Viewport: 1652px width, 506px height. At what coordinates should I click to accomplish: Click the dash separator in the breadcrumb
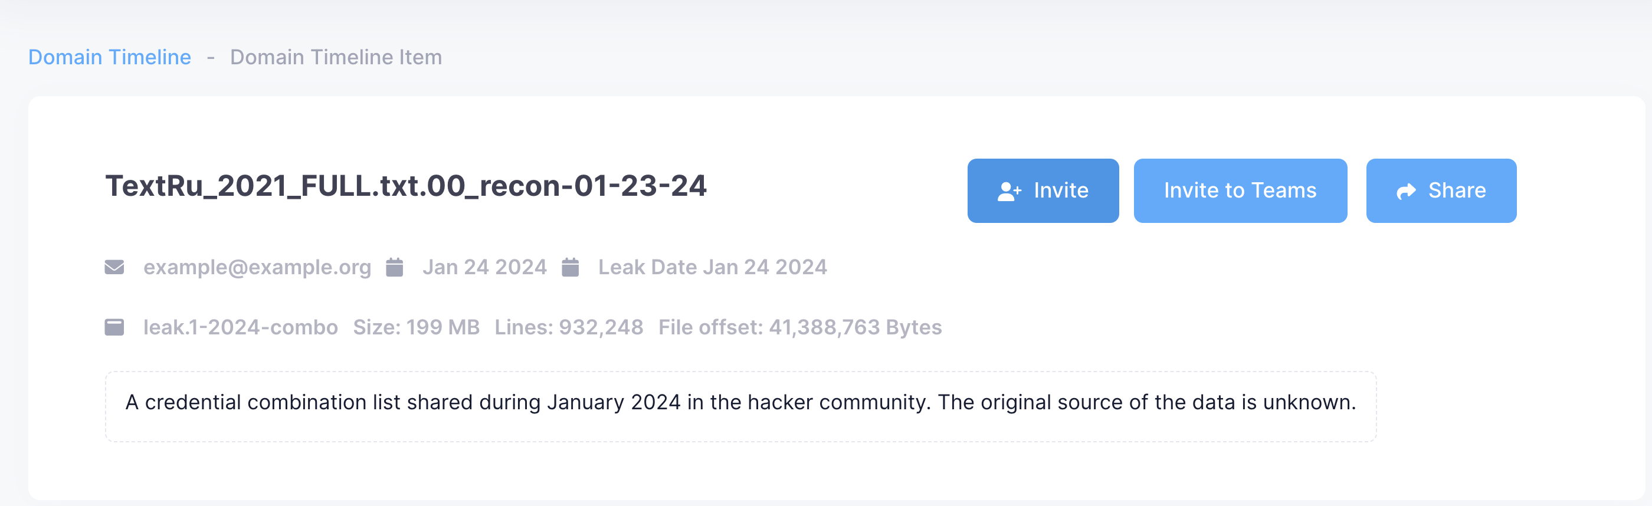click(211, 57)
